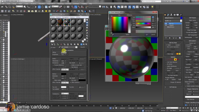Image resolution: width=199 pixels, height=112 pixels.
Task: Click the background checker icon in Material Editor
Action: pyautogui.click(x=87, y=25)
